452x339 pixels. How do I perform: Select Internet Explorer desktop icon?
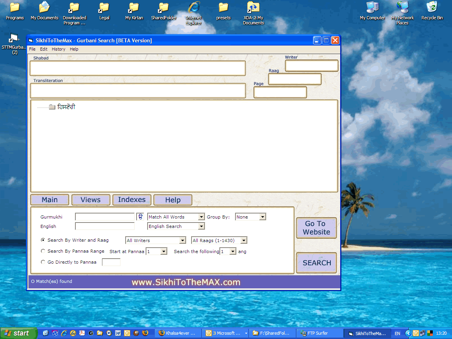(194, 14)
